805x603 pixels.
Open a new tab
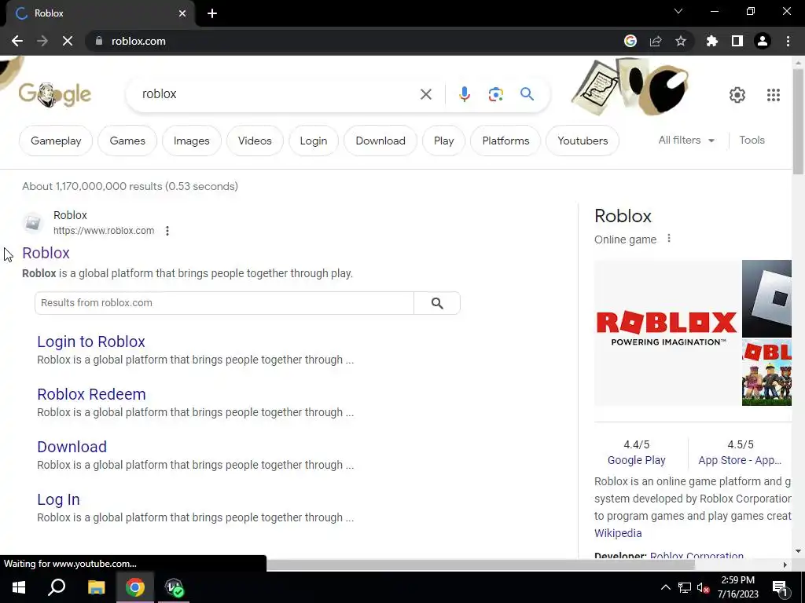tap(212, 13)
